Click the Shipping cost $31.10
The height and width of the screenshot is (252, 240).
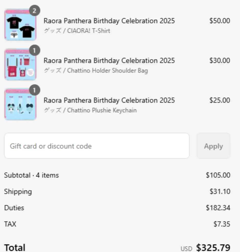click(220, 192)
